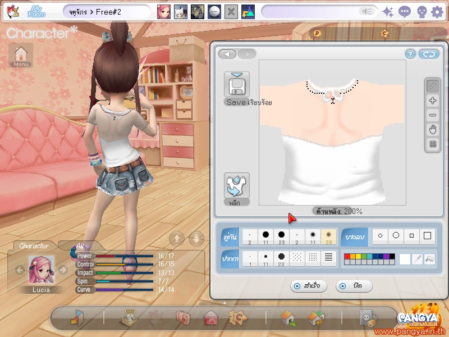Click the round down arrow button

tap(196, 238)
